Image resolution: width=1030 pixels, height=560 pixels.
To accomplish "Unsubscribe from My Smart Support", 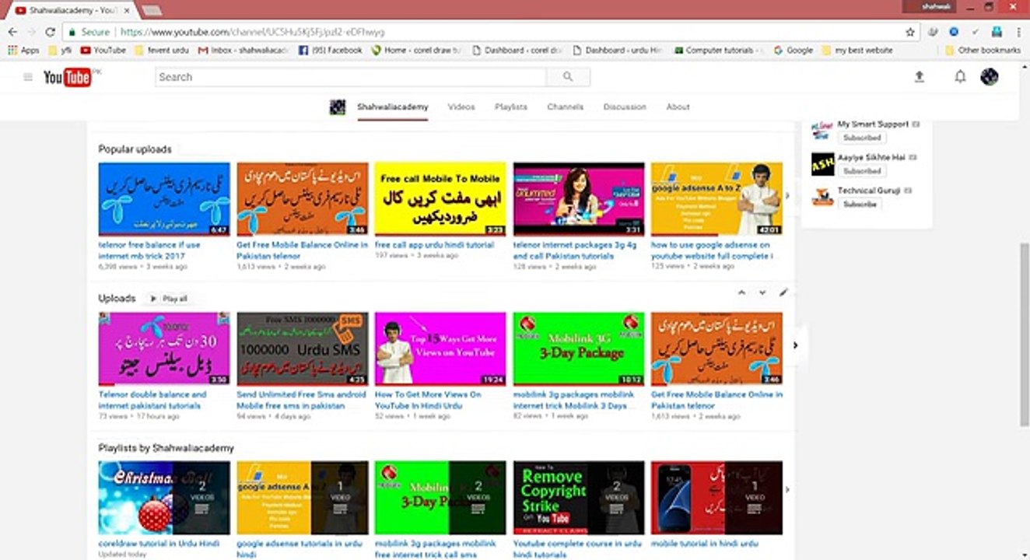I will pos(862,138).
